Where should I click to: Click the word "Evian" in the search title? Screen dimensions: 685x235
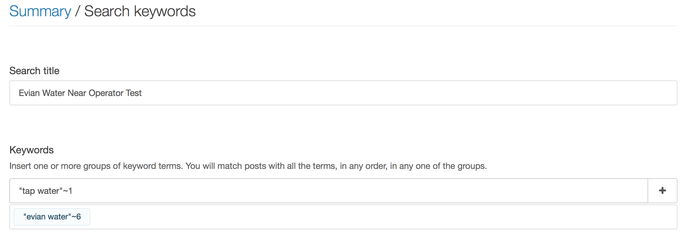pos(29,93)
